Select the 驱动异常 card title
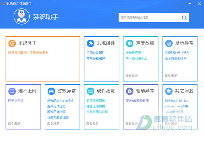204x142 pixels. coord(145,91)
